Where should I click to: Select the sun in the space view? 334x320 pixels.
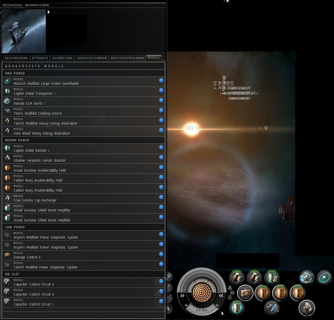click(x=191, y=128)
